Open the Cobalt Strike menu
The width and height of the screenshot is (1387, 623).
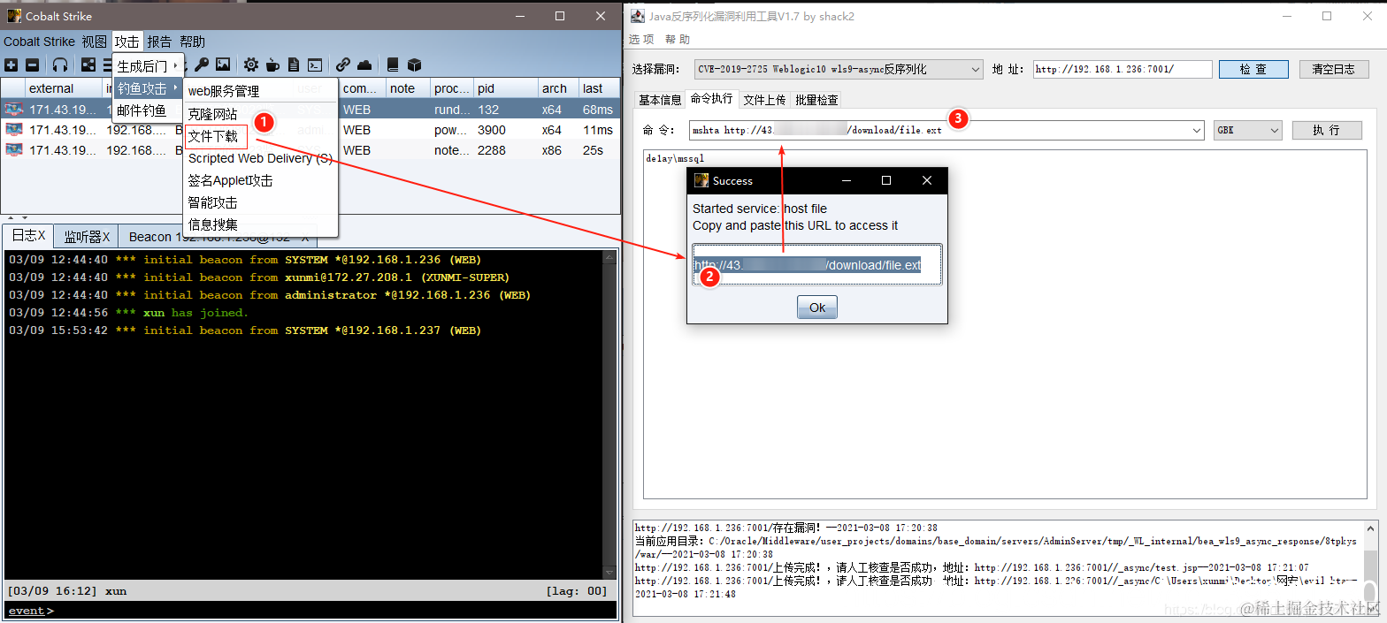pyautogui.click(x=40, y=42)
